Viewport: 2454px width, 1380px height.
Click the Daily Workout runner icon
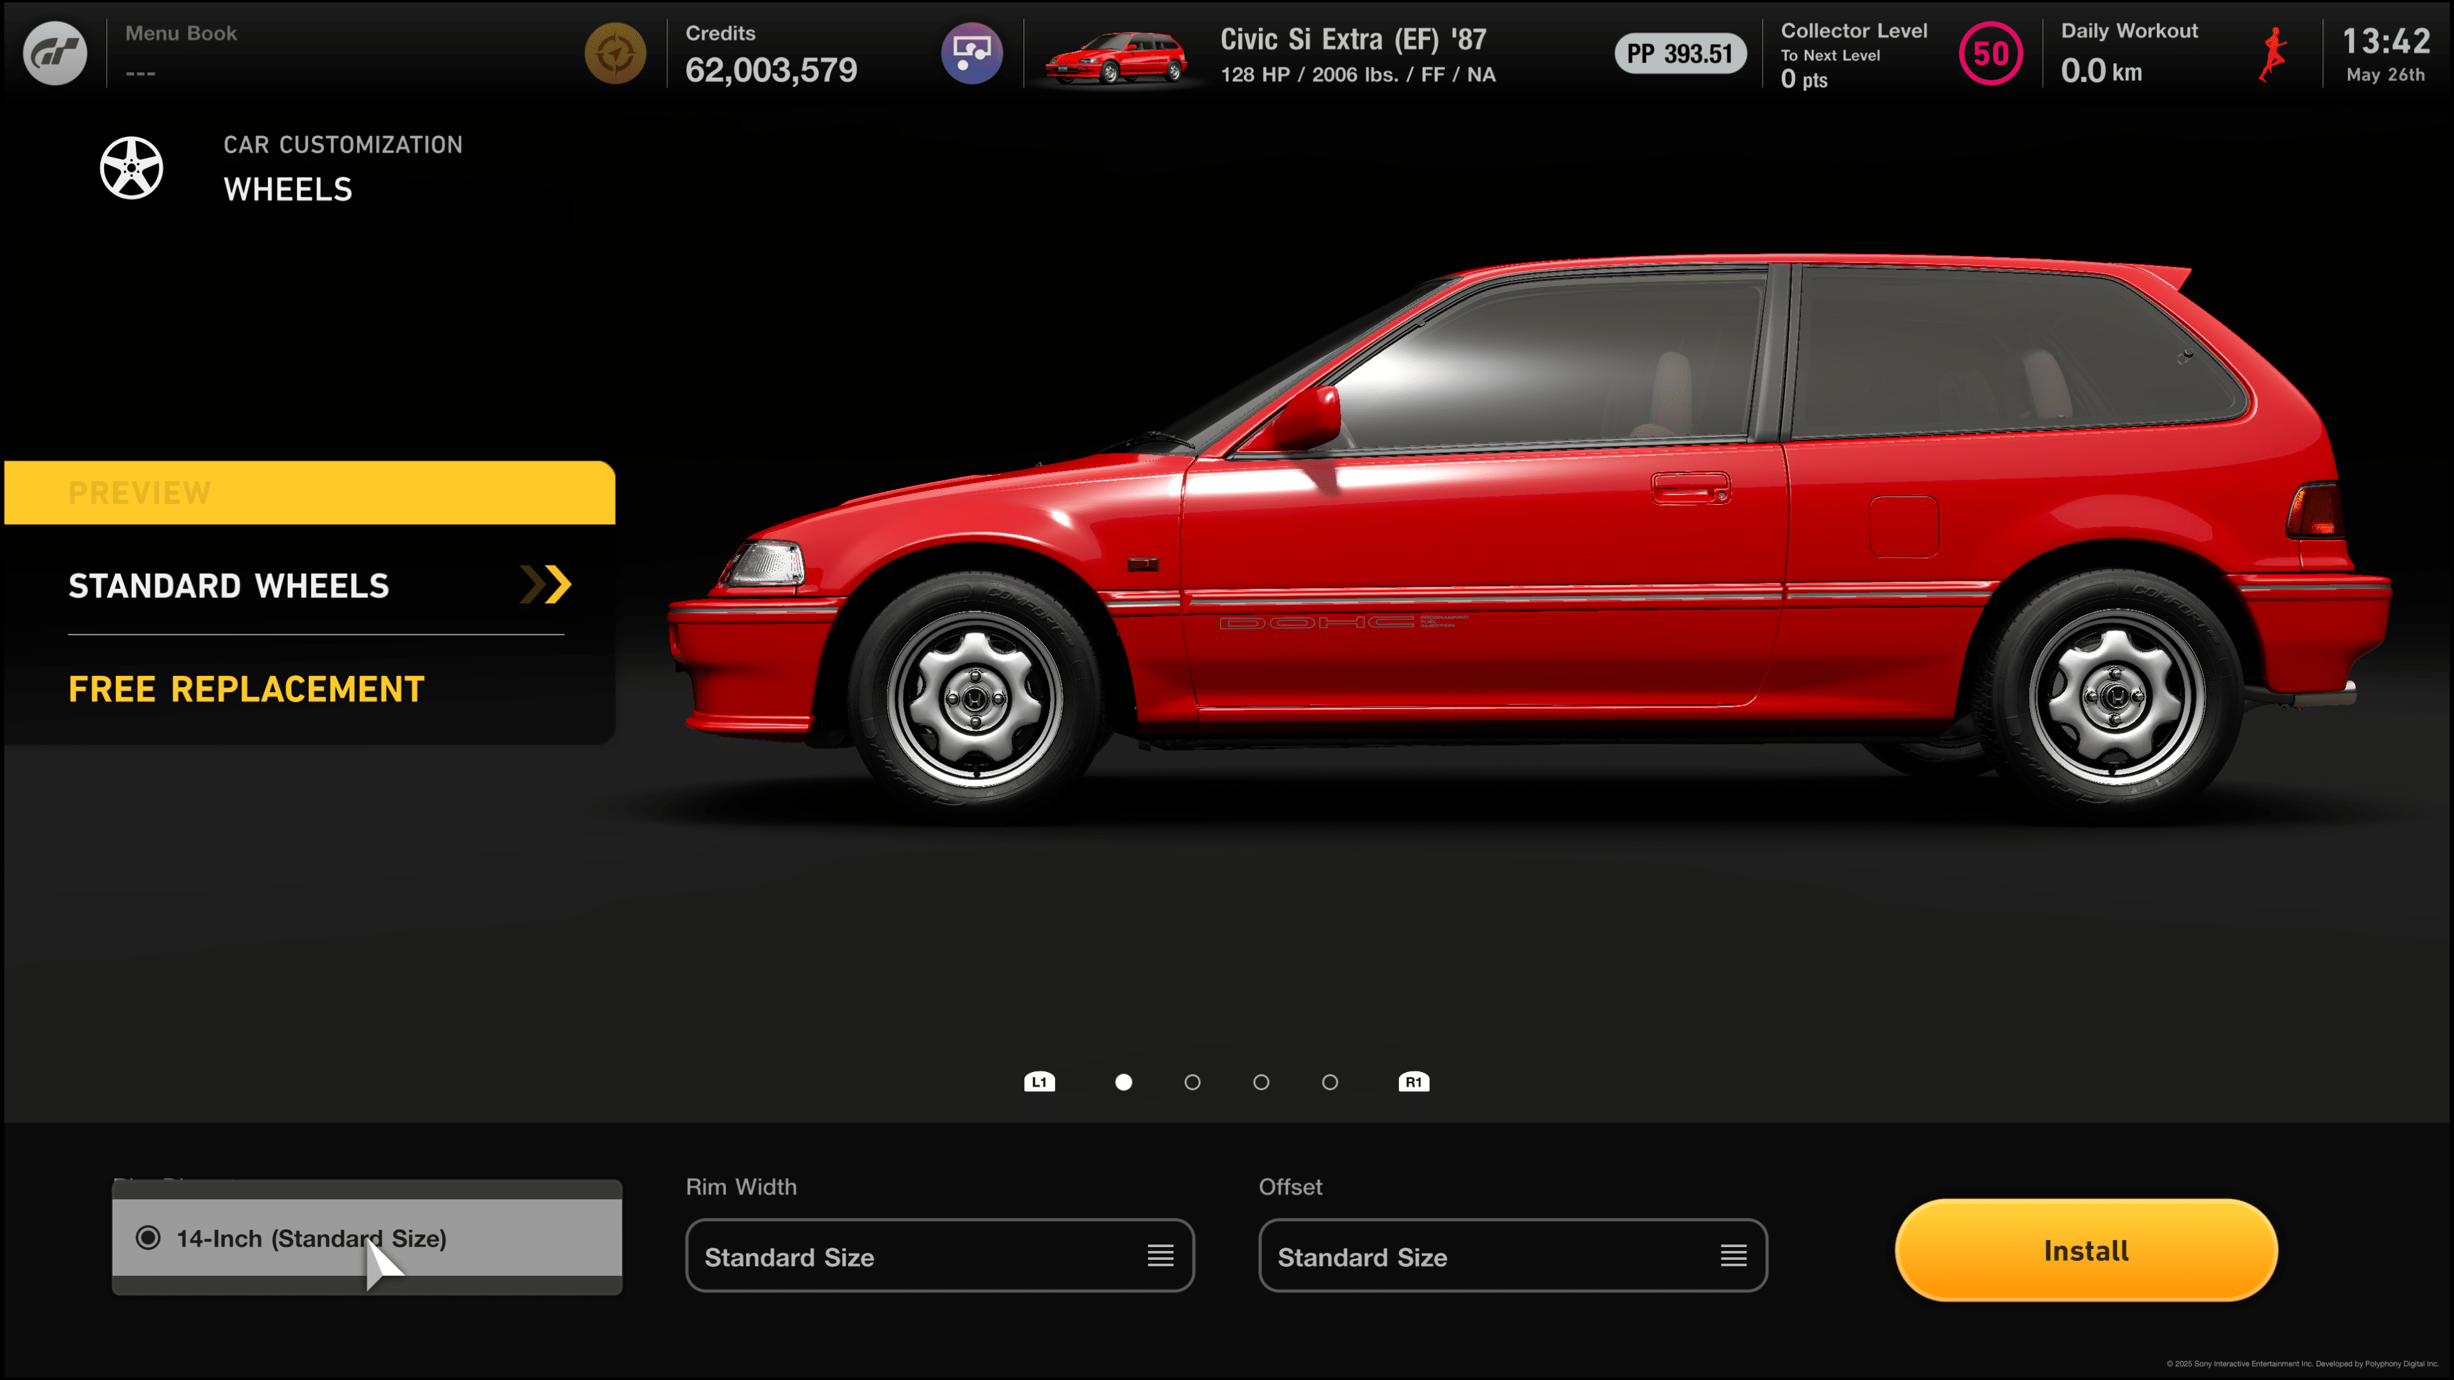2273,54
